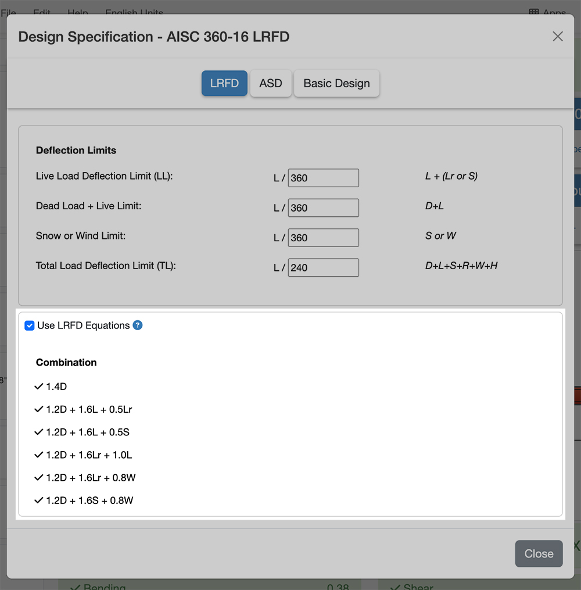The width and height of the screenshot is (581, 590).
Task: Open the Edit menu behind the dialog
Action: 42,13
